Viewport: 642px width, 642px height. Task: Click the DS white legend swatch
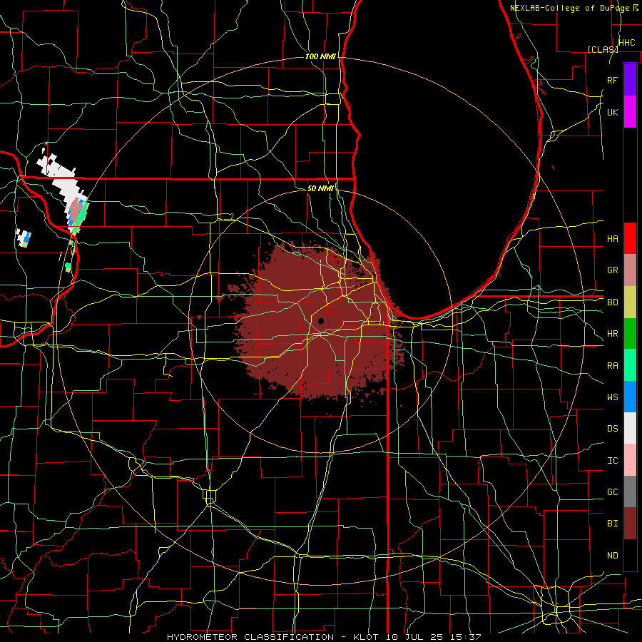click(x=630, y=428)
